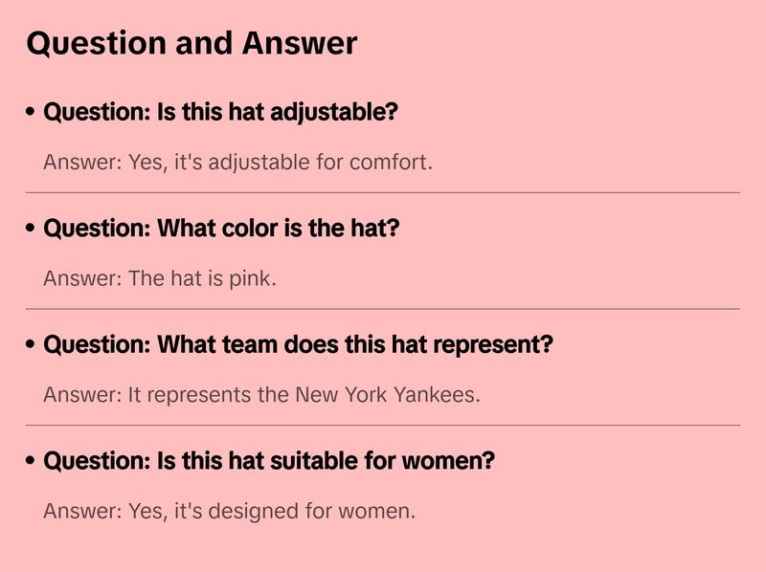This screenshot has height=572, width=766.
Task: Click the "Is this hat suitable for women?" question
Action: click(x=269, y=461)
